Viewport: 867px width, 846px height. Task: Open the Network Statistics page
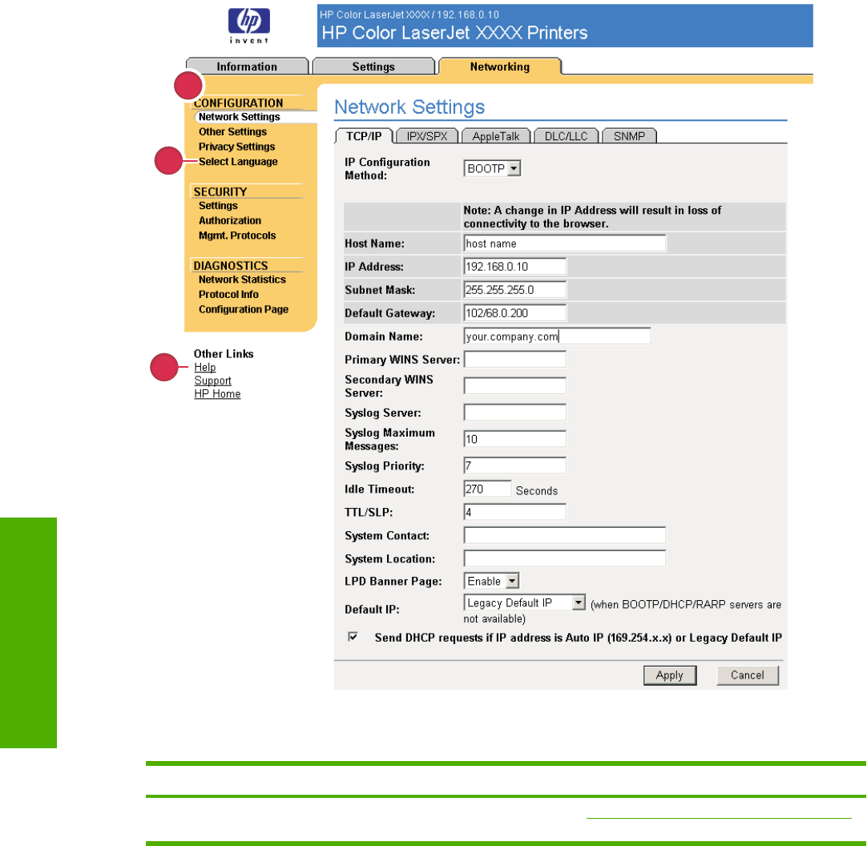click(242, 280)
